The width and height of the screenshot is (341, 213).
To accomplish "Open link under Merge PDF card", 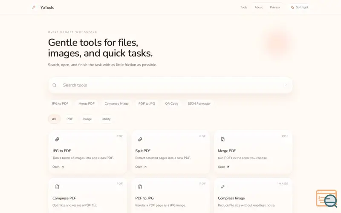I will pos(223,167).
